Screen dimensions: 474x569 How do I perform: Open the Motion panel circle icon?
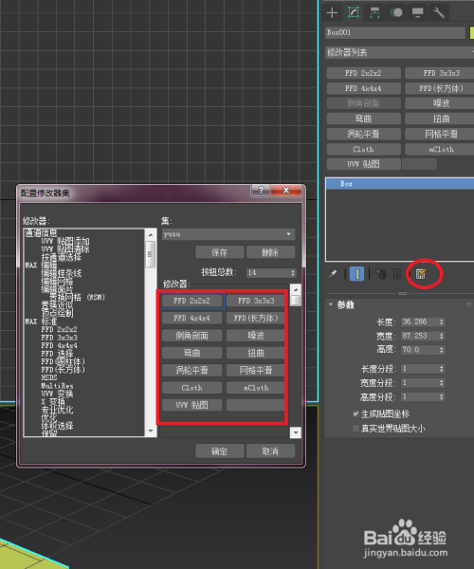point(396,12)
